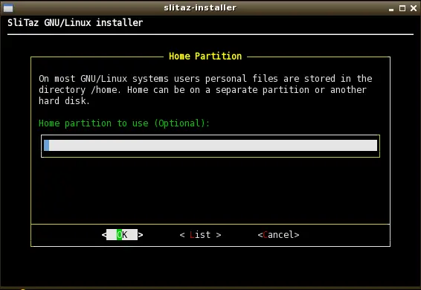The height and width of the screenshot is (290, 421).
Task: Focus the Home partition input field
Action: tap(210, 146)
